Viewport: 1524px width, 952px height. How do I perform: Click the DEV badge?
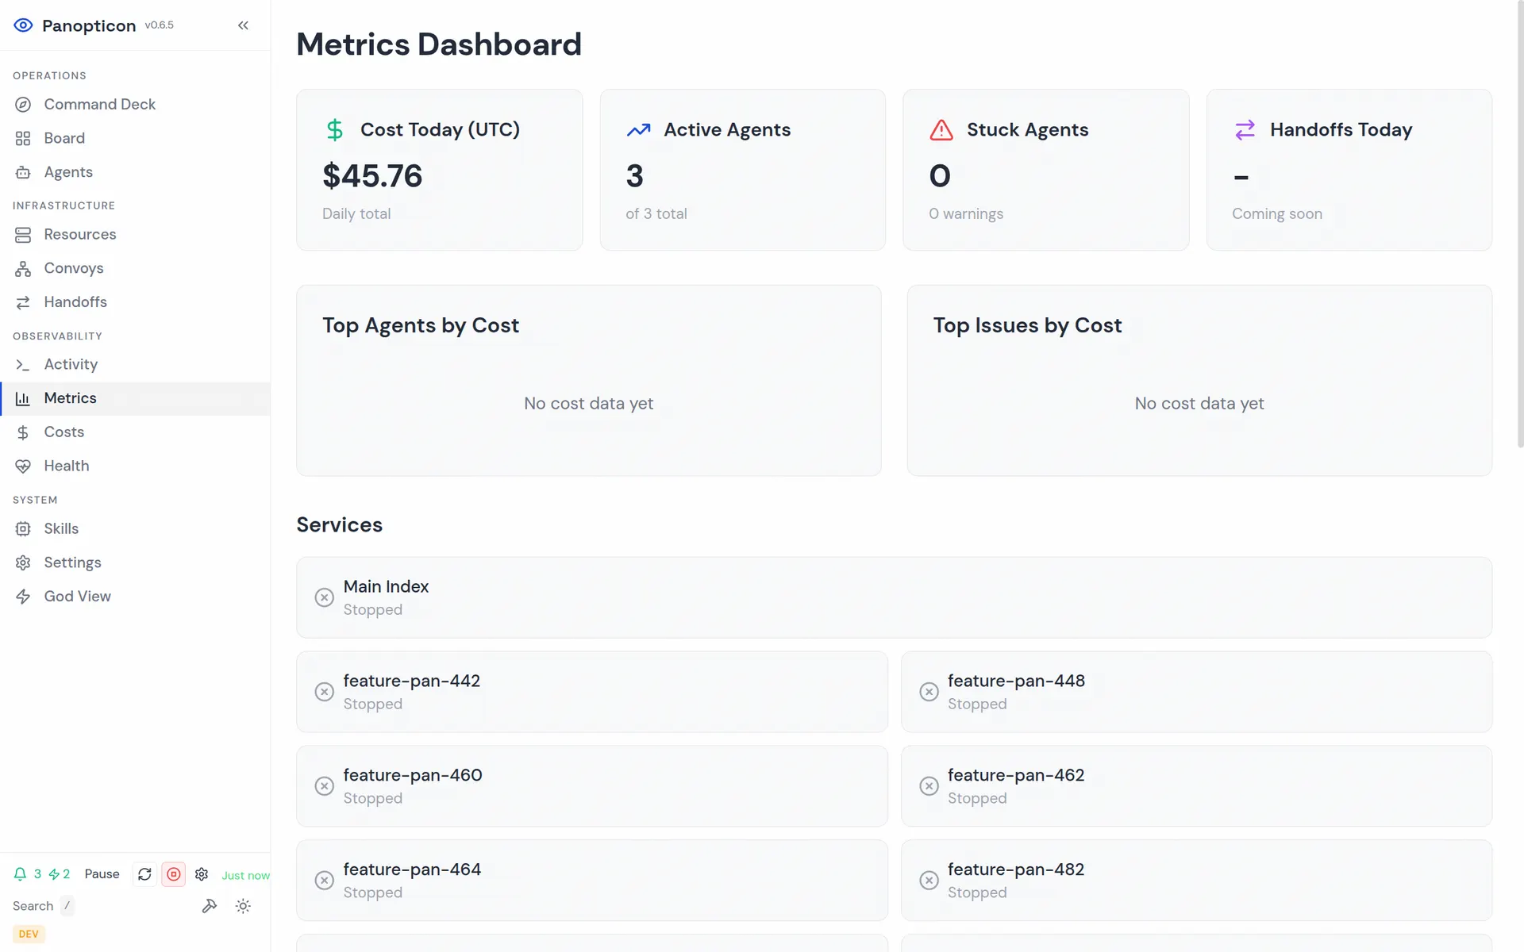29,934
